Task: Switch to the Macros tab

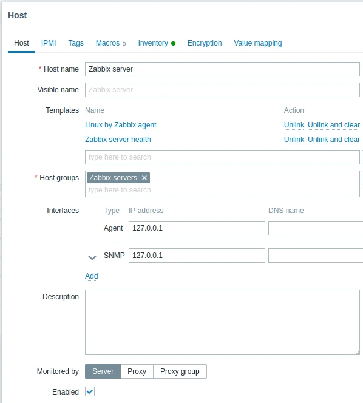Action: pyautogui.click(x=111, y=43)
